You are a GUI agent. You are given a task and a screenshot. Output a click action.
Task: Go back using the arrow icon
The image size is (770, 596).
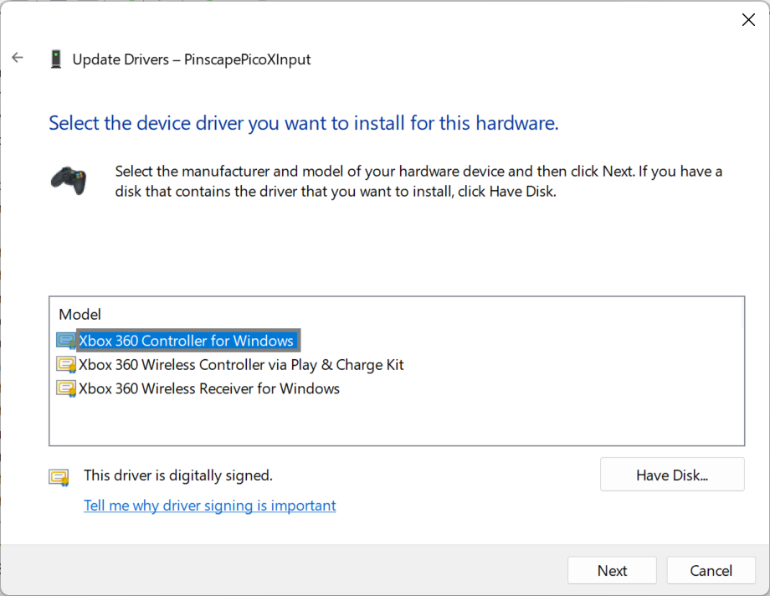coord(18,58)
